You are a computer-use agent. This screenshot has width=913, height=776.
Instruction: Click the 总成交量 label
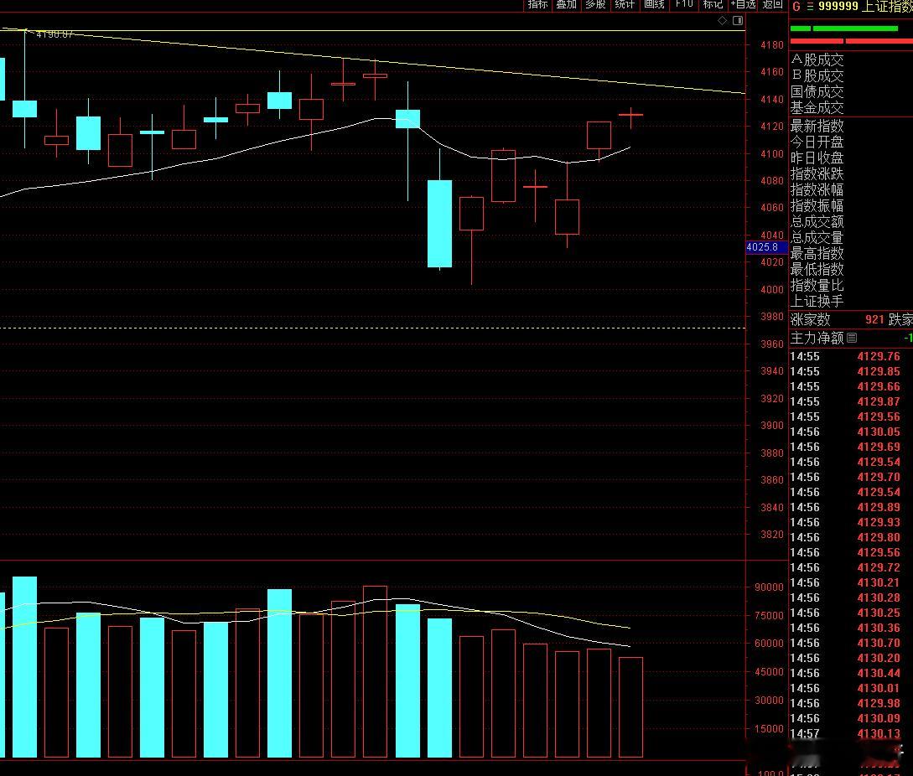click(x=817, y=237)
